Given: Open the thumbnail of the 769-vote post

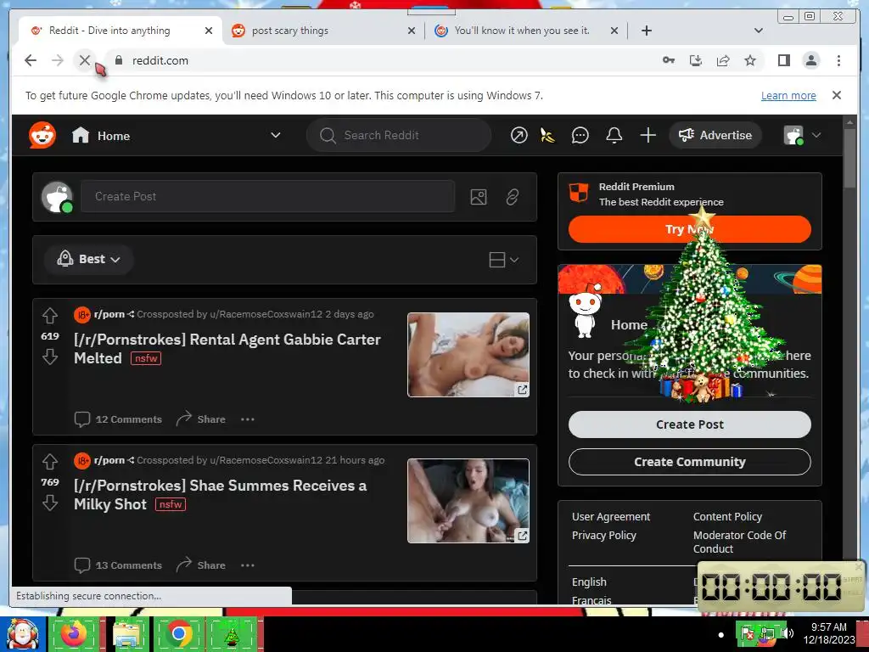Looking at the screenshot, I should click(468, 501).
